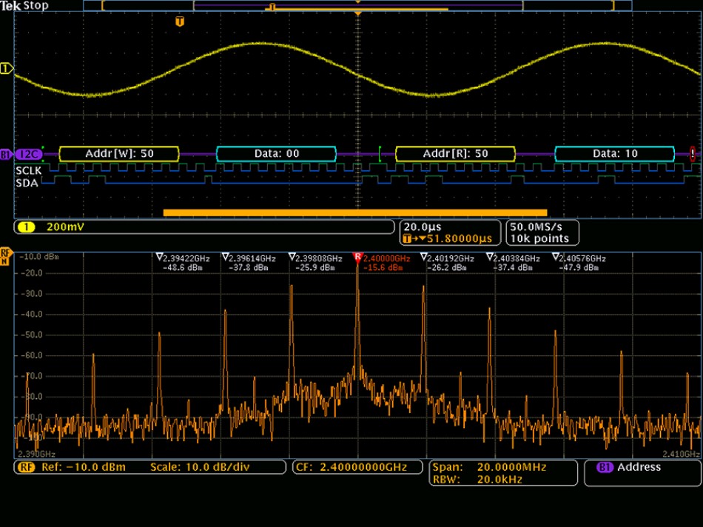703x527 pixels.
Task: Click the peak marker at 2.40576GHz
Action: coord(556,257)
